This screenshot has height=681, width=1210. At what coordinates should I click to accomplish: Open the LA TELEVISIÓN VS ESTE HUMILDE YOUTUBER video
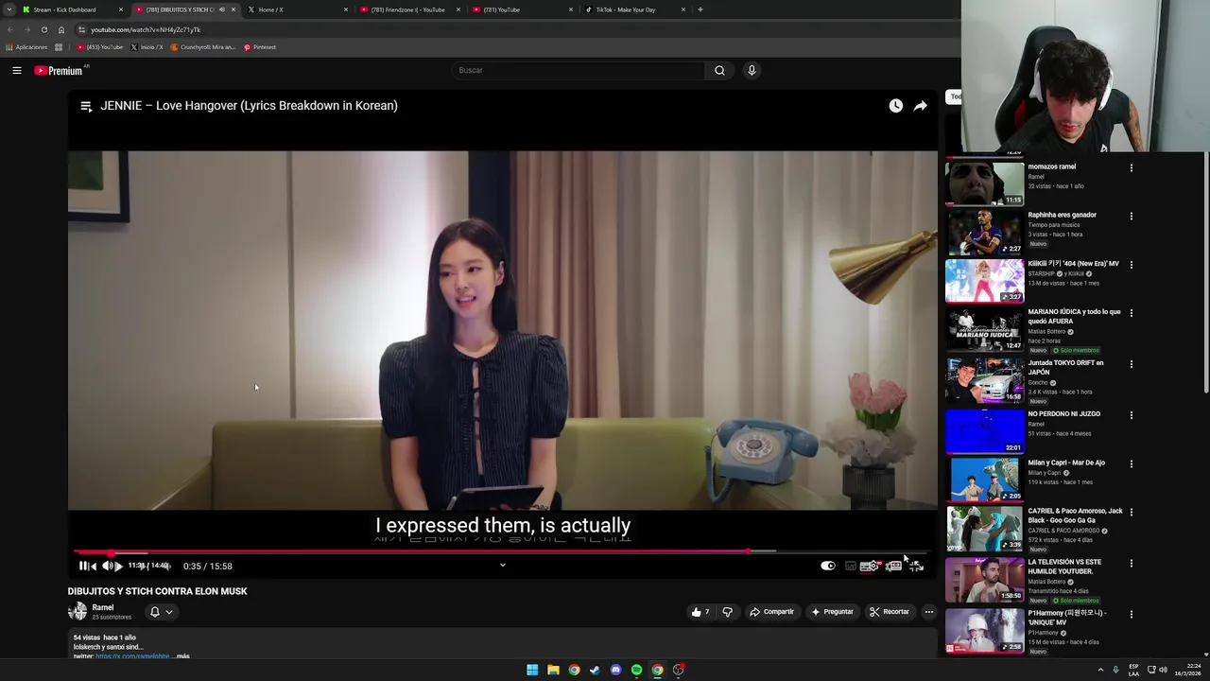point(1065,567)
